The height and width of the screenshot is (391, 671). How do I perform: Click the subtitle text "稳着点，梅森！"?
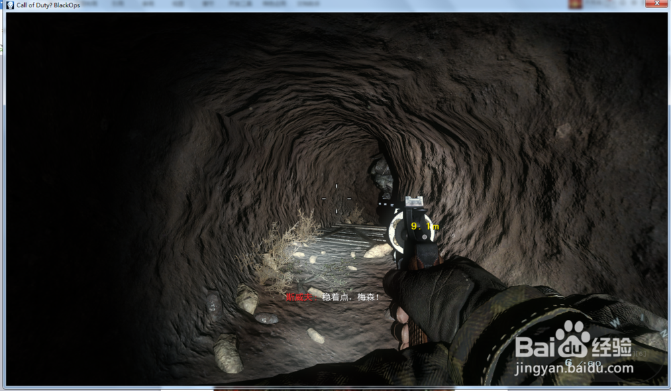350,297
